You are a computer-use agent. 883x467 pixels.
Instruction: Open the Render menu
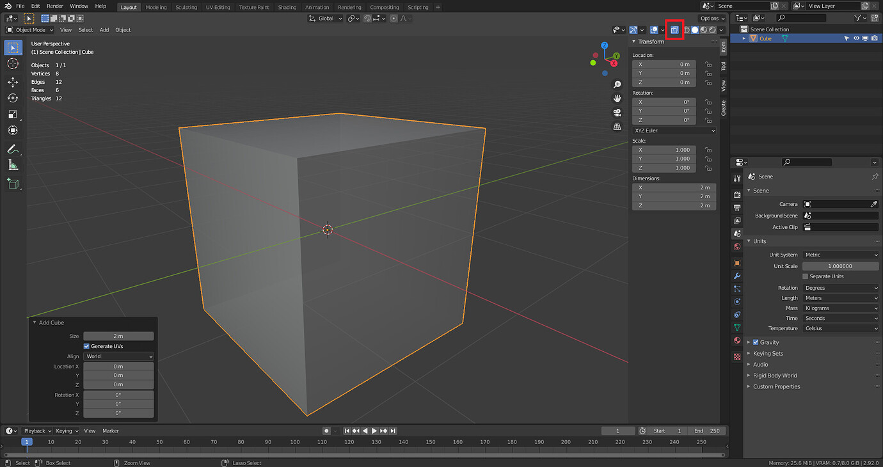click(x=55, y=6)
